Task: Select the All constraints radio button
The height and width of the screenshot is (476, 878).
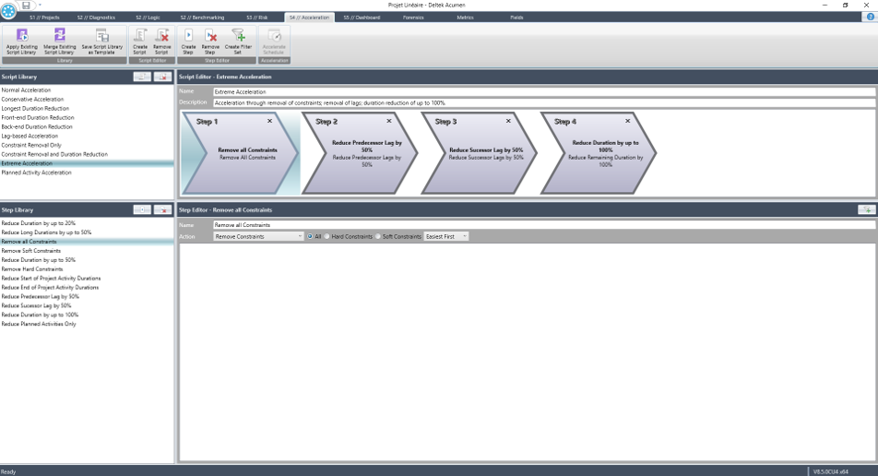Action: point(310,236)
